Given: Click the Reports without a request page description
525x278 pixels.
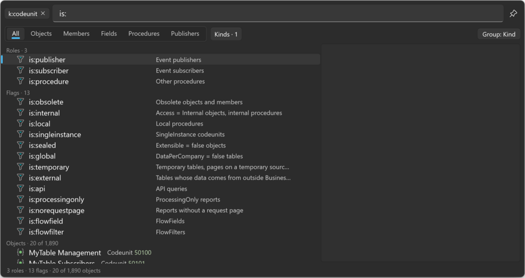Looking at the screenshot, I should (199, 210).
